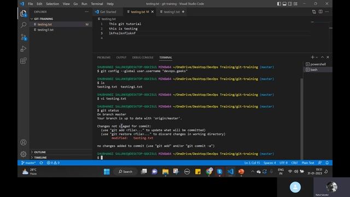Image resolution: width=350 pixels, height=197 pixels.
Task: Toggle primary side bar layout icon
Action: [279, 4]
